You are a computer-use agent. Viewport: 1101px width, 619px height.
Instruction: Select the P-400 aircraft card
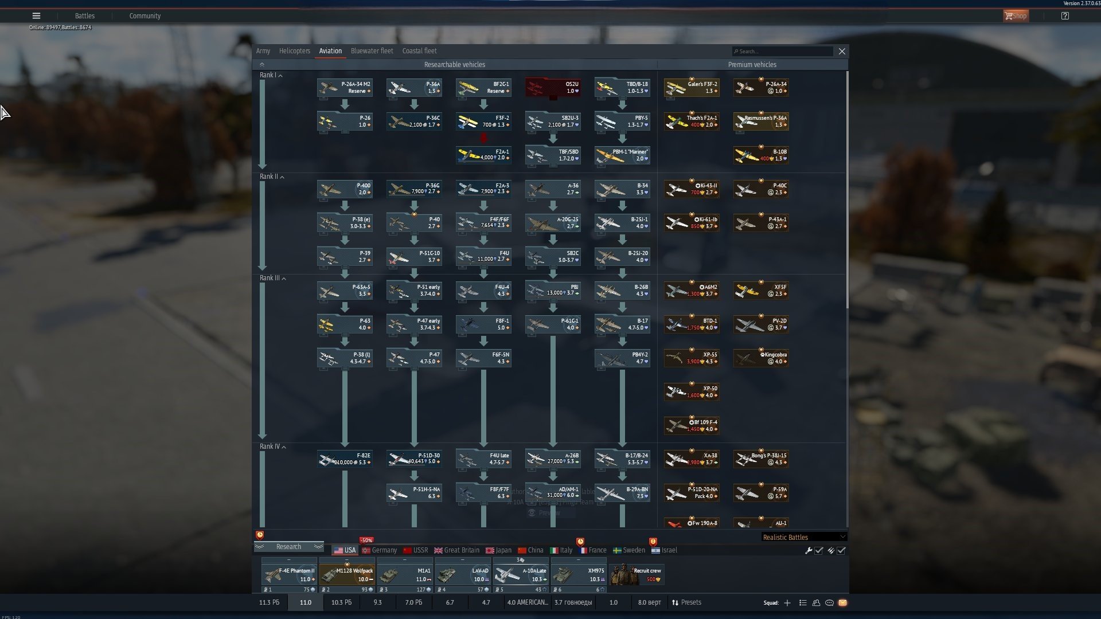click(345, 189)
